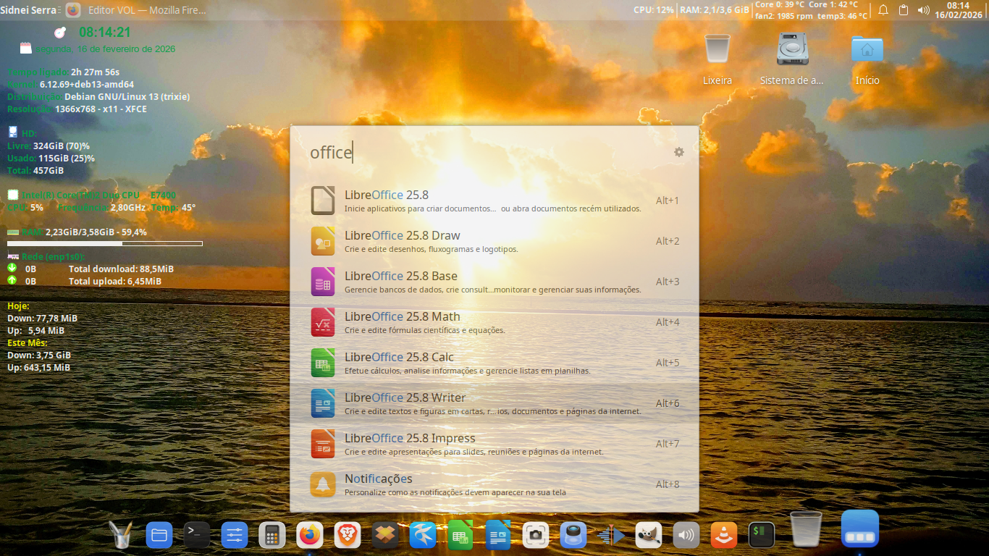This screenshot has width=989, height=556.
Task: Click the search field containing "office"
Action: coord(478,153)
